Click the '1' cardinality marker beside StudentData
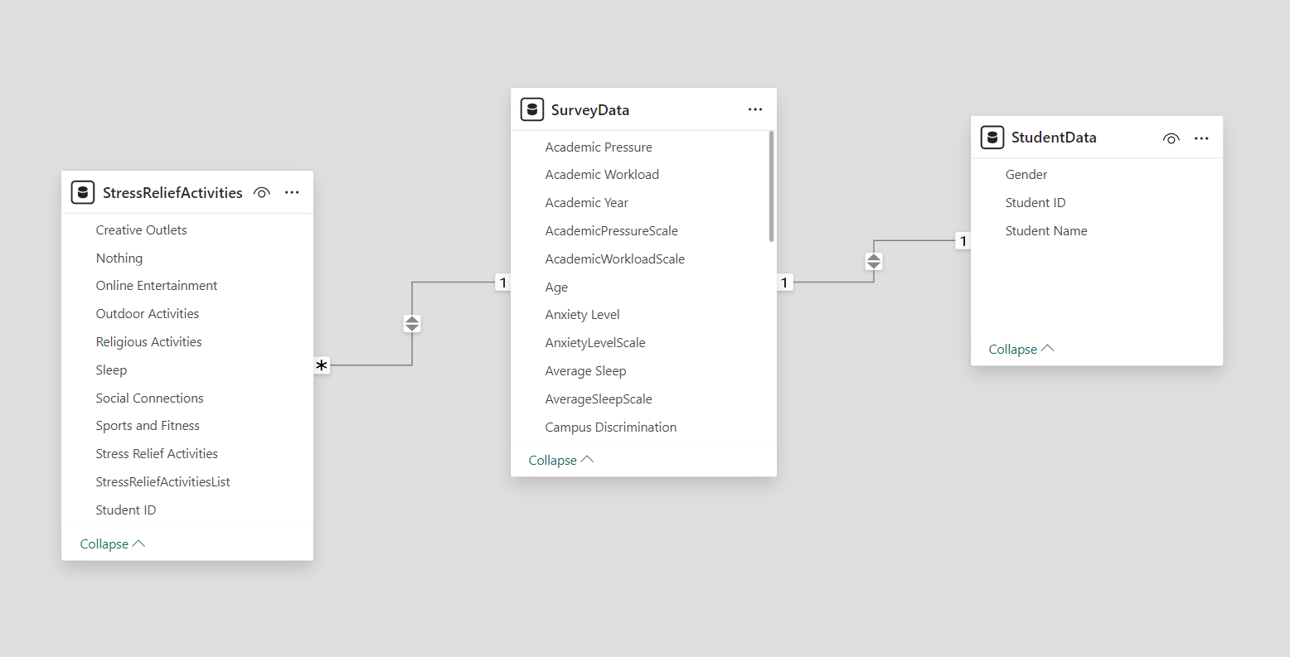Image resolution: width=1290 pixels, height=657 pixels. pos(963,241)
